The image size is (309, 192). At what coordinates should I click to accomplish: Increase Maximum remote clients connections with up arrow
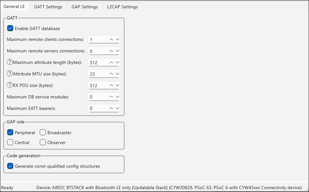[x=111, y=40]
